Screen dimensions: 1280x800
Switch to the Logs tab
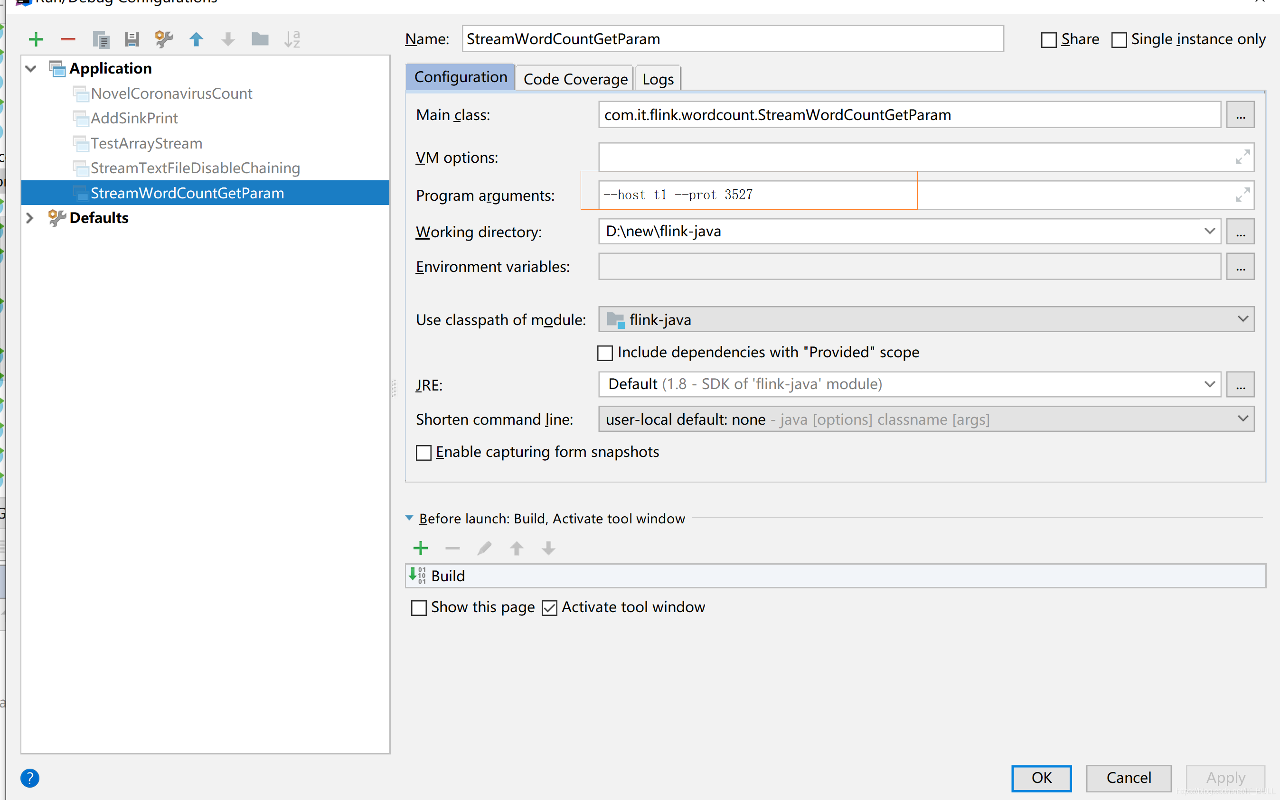(658, 79)
